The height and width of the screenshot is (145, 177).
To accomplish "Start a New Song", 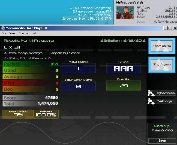I will [x=162, y=46].
